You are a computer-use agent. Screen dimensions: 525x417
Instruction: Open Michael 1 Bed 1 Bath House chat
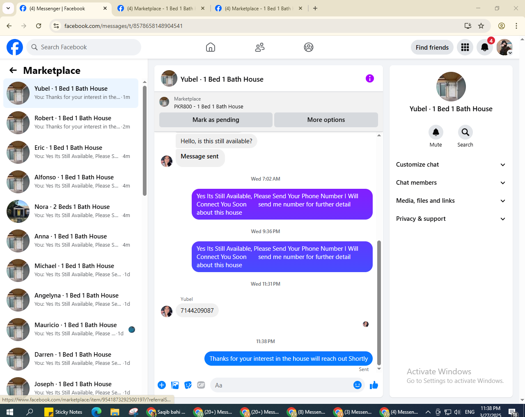pyautogui.click(x=71, y=270)
